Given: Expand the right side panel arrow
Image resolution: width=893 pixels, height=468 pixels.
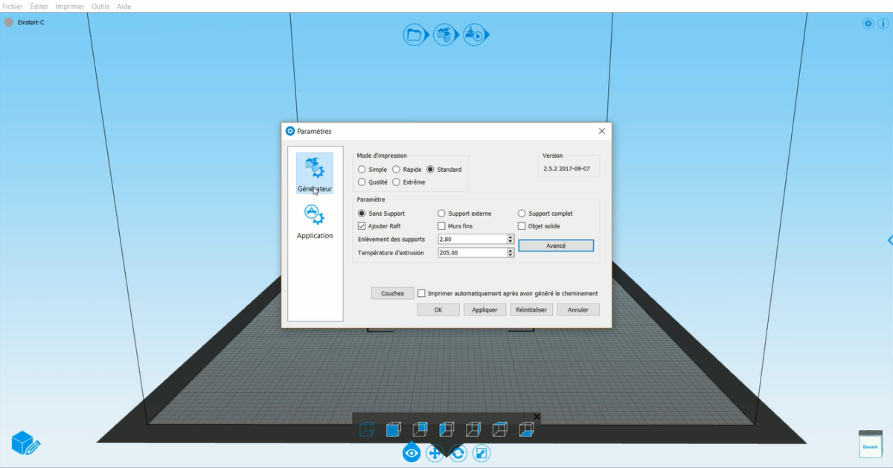Looking at the screenshot, I should tap(889, 240).
